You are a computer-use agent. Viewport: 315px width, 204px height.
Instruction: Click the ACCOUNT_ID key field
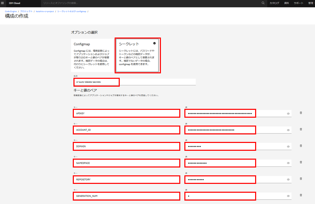coord(127,130)
